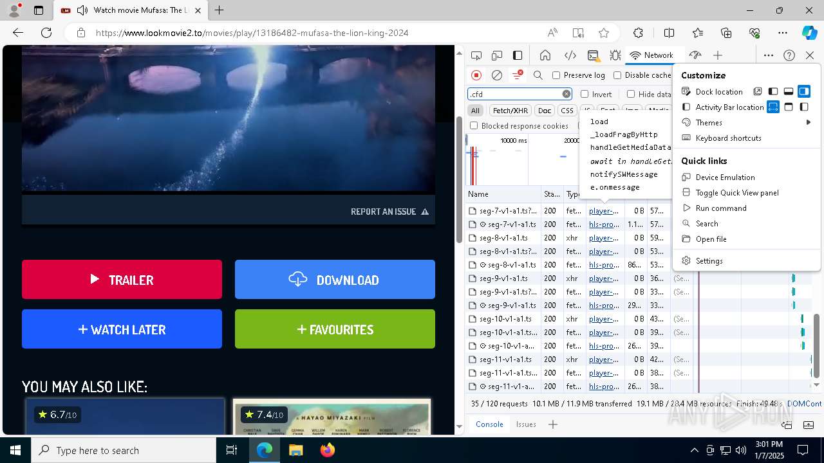
Task: Switch to the Network tab
Action: [x=651, y=55]
